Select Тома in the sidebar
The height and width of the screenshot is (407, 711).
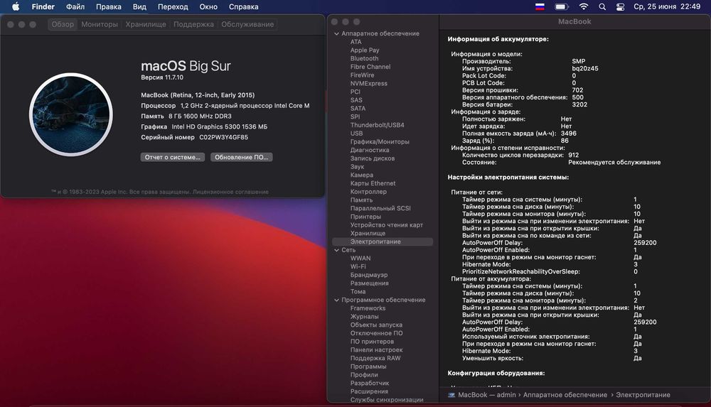[358, 291]
